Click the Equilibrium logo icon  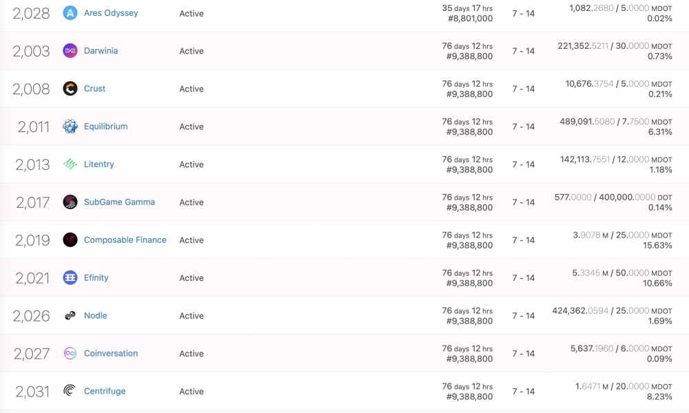(70, 127)
